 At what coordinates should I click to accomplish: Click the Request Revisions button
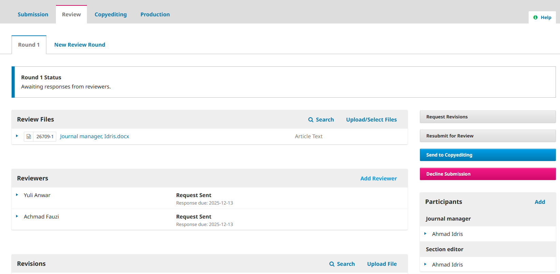487,117
